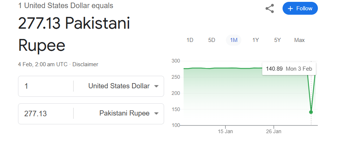Select the 1M chart range

(234, 40)
